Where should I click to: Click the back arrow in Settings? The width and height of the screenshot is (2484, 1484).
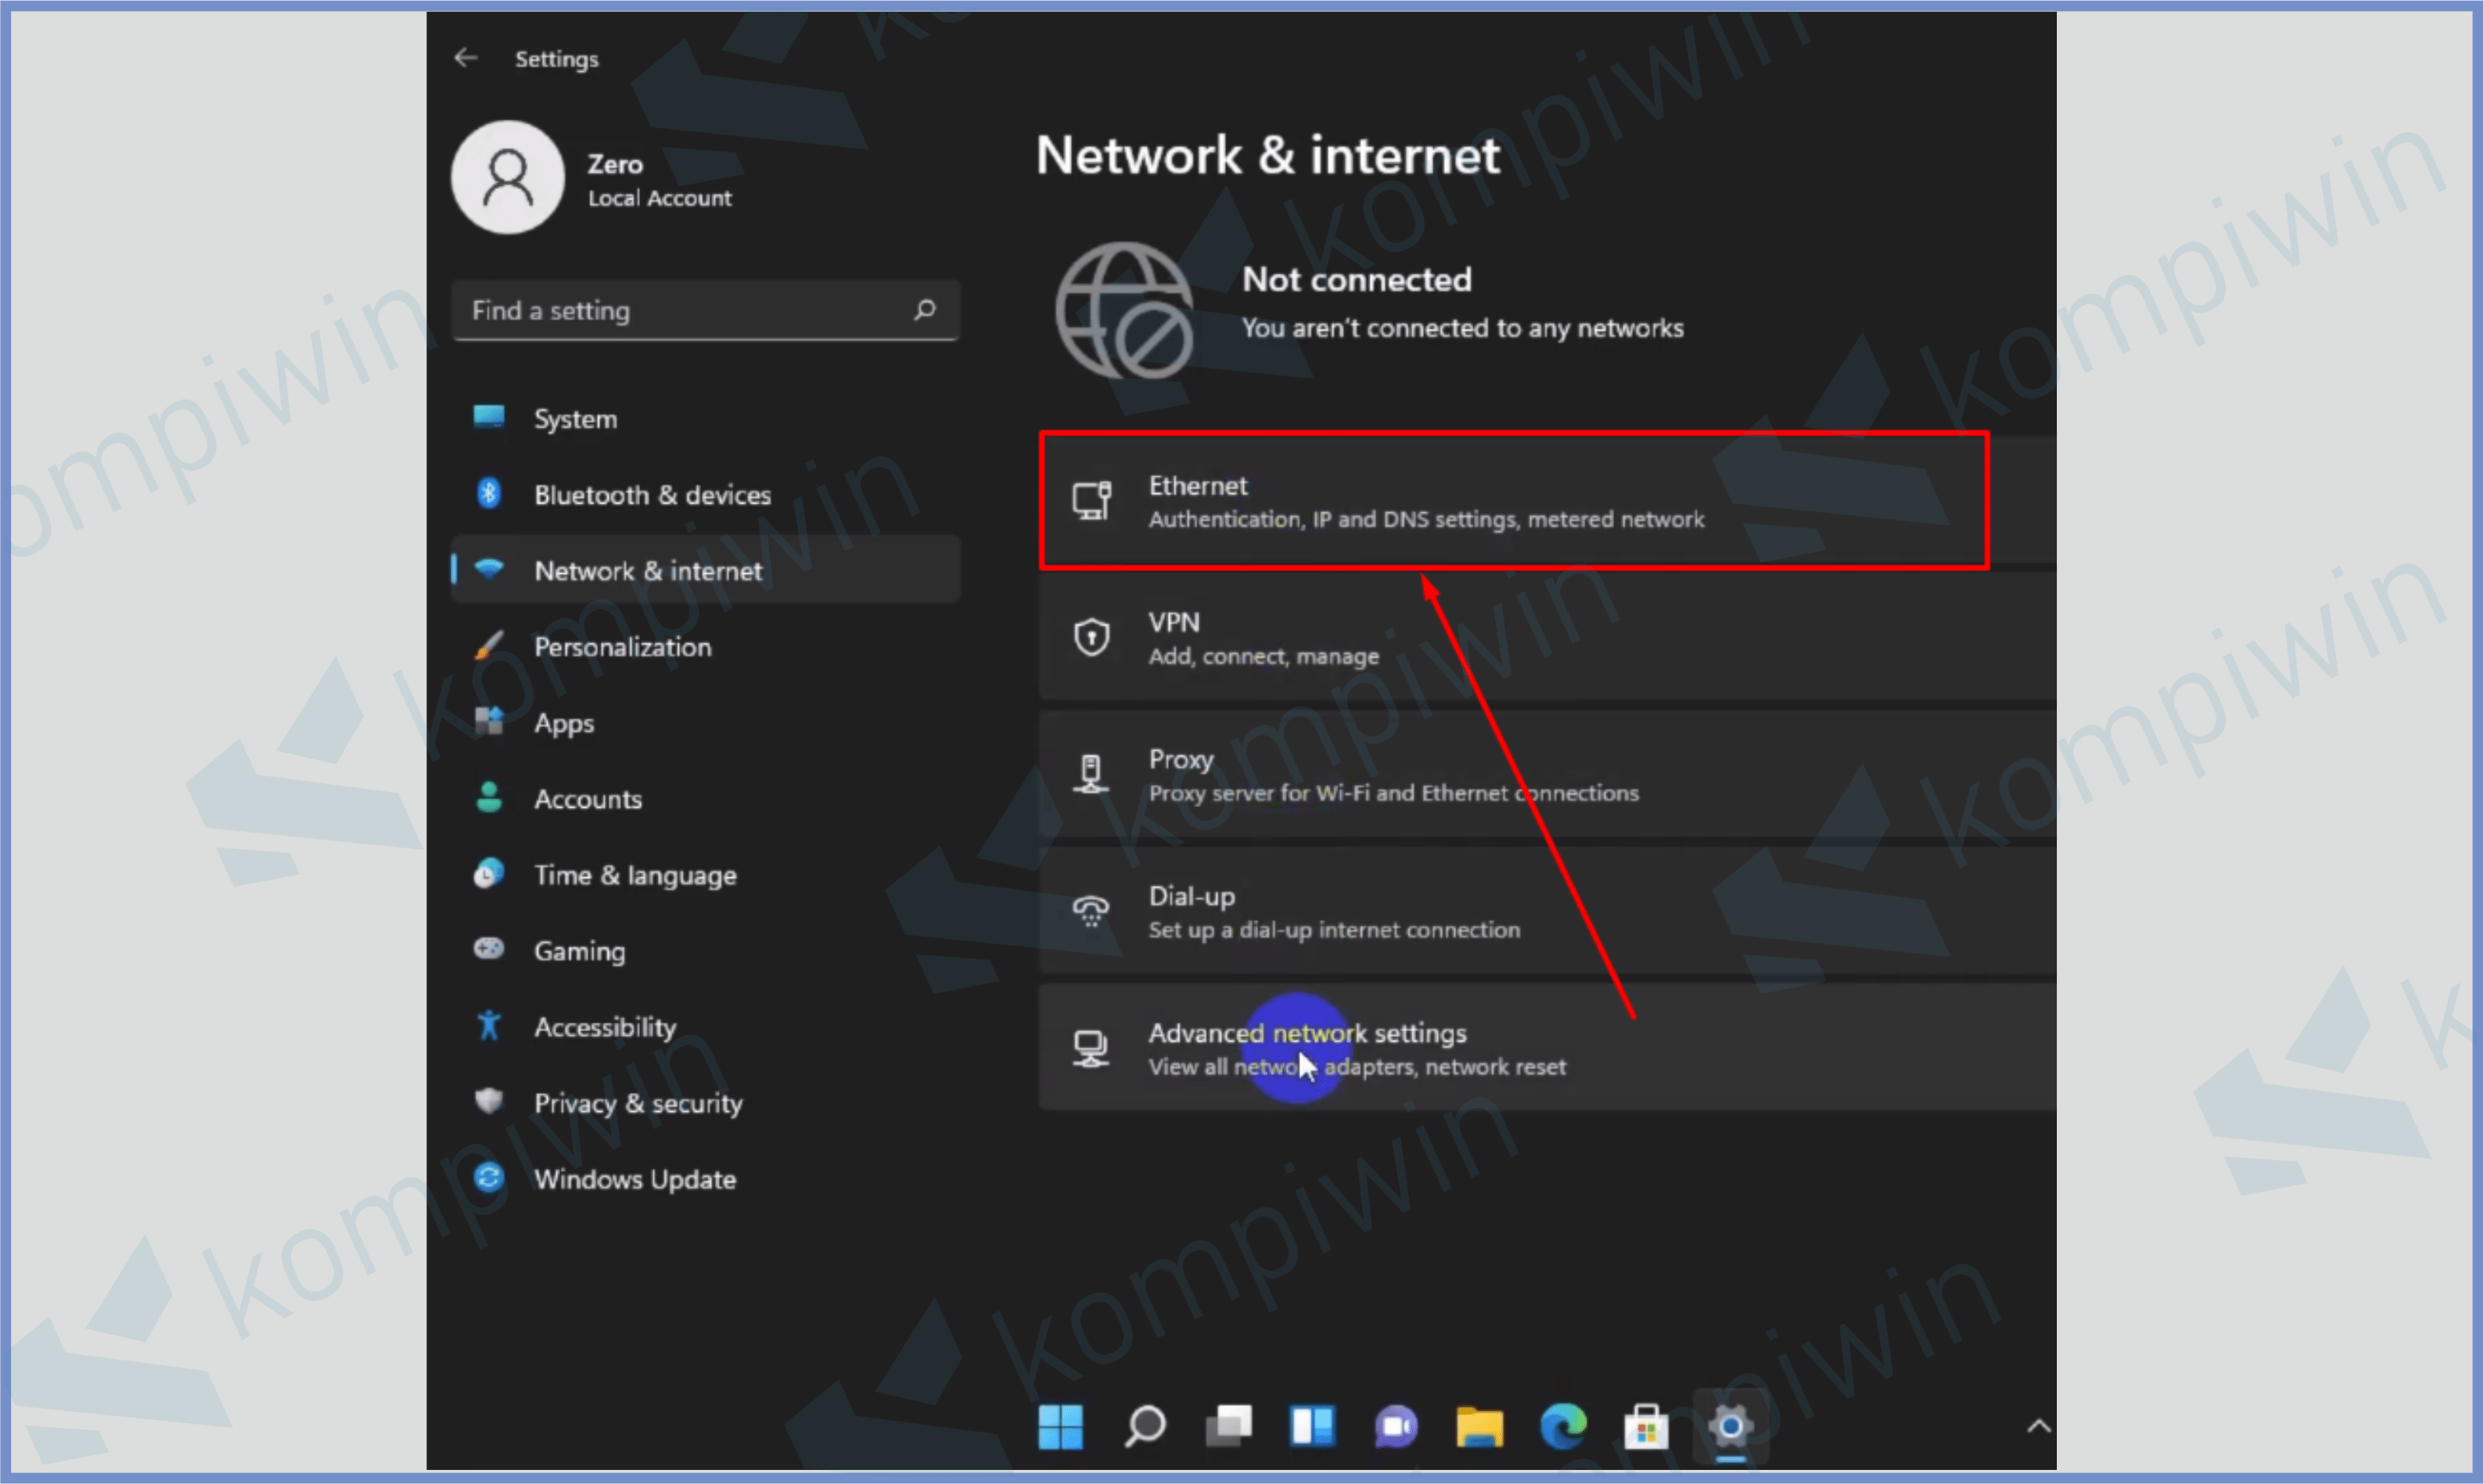(x=466, y=57)
